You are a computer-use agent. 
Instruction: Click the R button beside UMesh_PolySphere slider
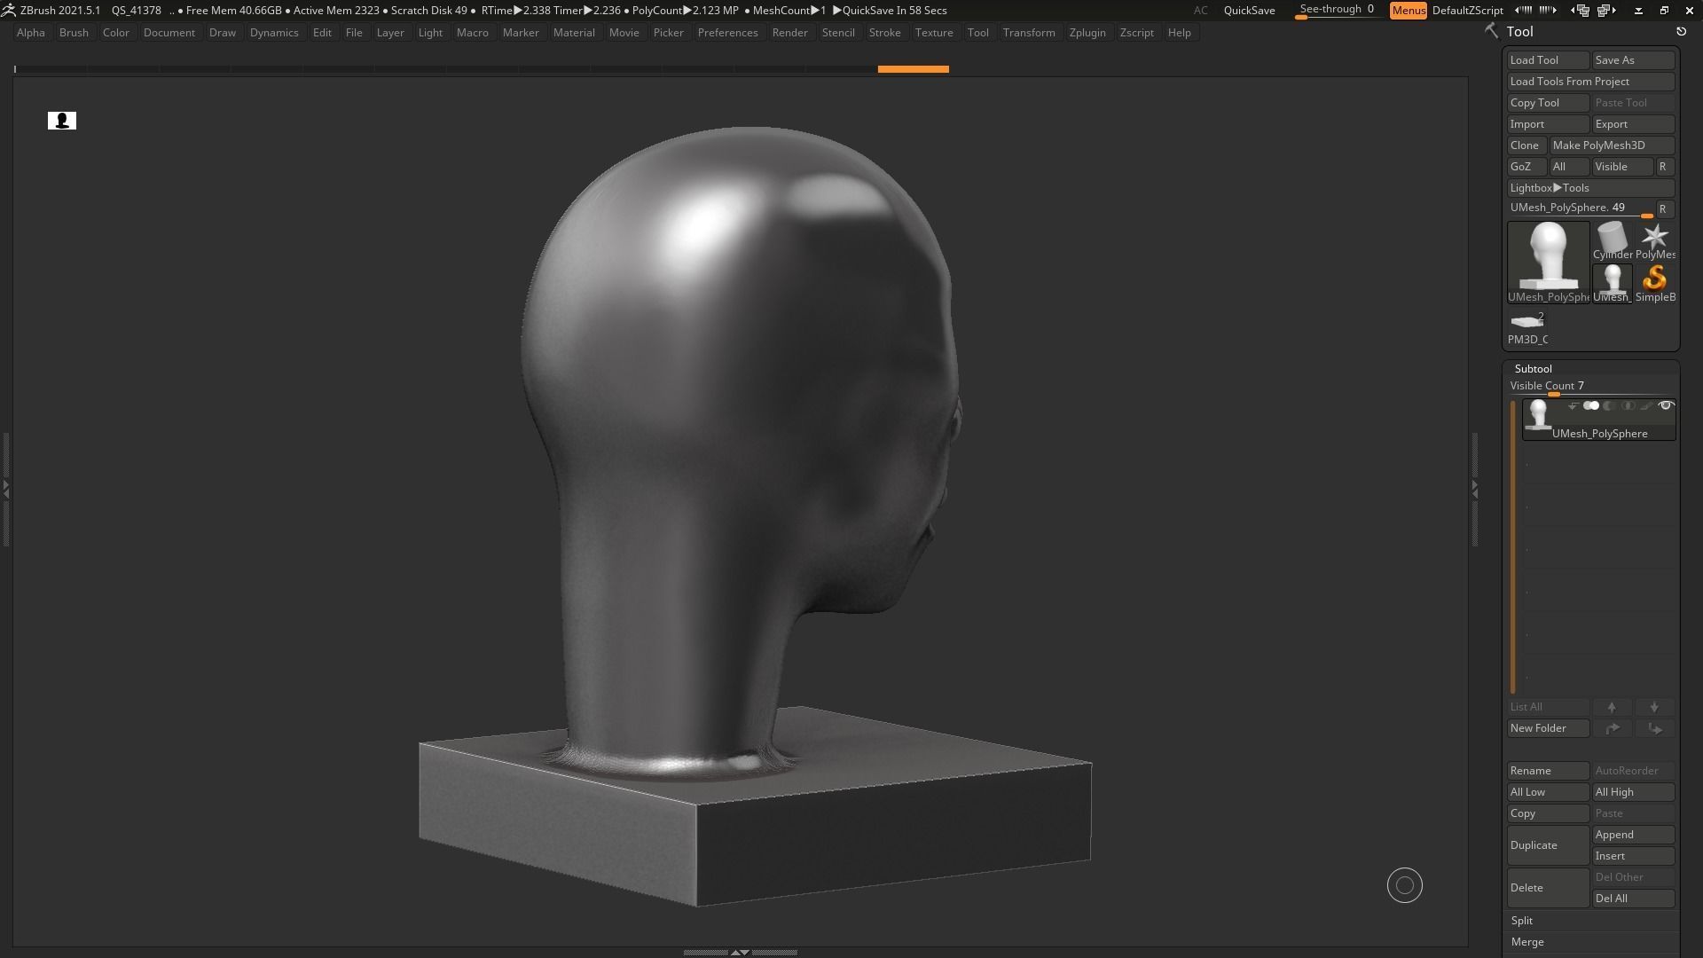pos(1665,209)
